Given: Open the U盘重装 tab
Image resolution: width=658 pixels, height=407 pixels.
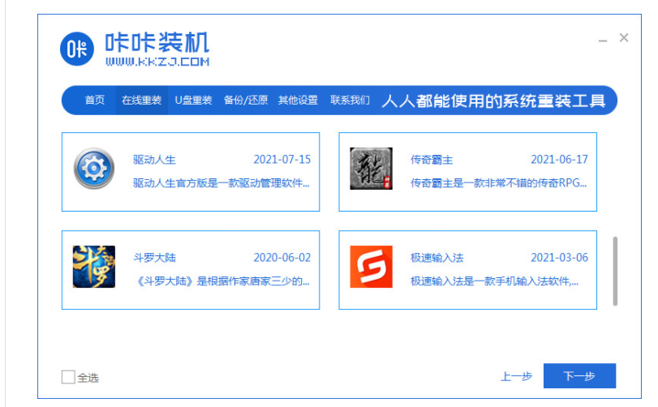Looking at the screenshot, I should click(193, 101).
